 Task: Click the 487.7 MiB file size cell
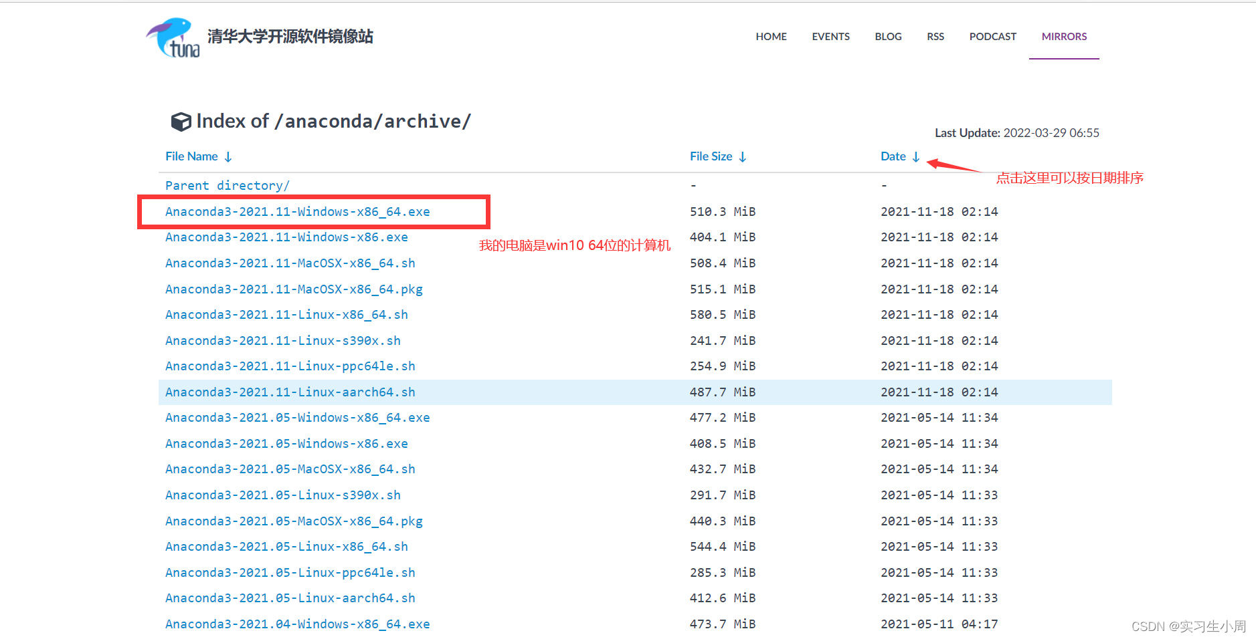point(723,392)
